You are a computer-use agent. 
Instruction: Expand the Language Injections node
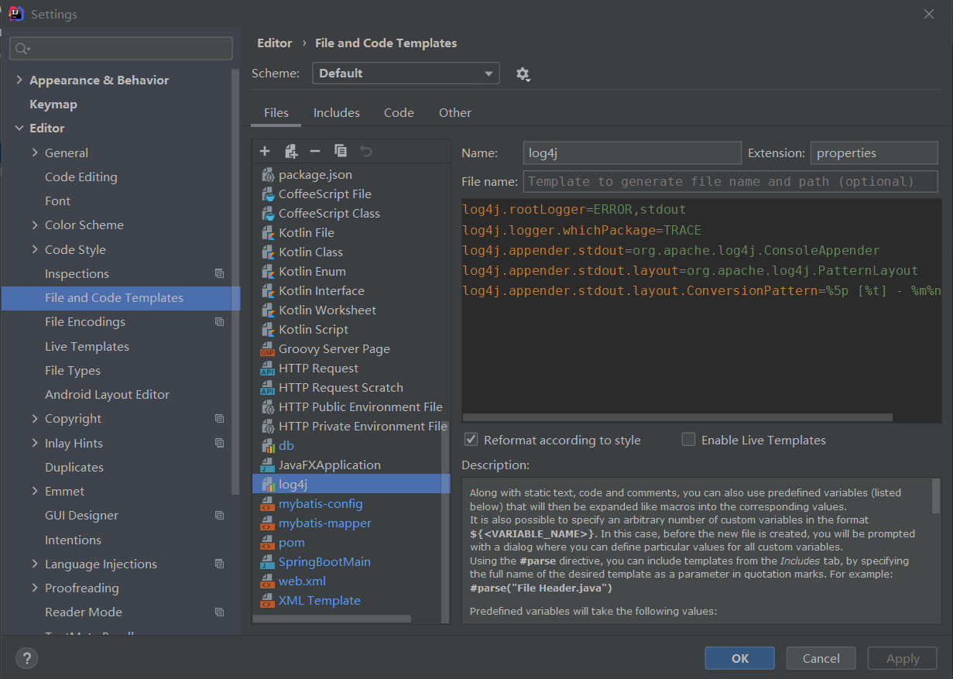35,564
